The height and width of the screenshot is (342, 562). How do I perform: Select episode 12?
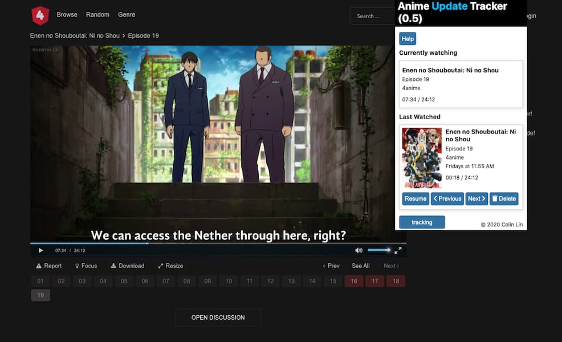(270, 281)
